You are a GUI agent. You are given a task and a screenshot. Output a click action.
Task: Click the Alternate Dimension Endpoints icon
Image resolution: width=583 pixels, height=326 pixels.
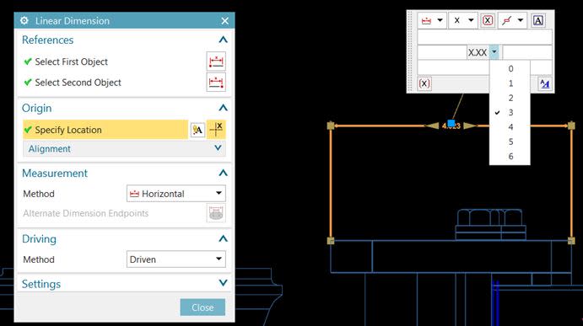216,213
